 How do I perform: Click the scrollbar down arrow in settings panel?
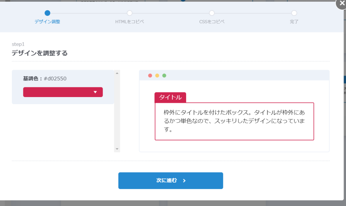117,149
